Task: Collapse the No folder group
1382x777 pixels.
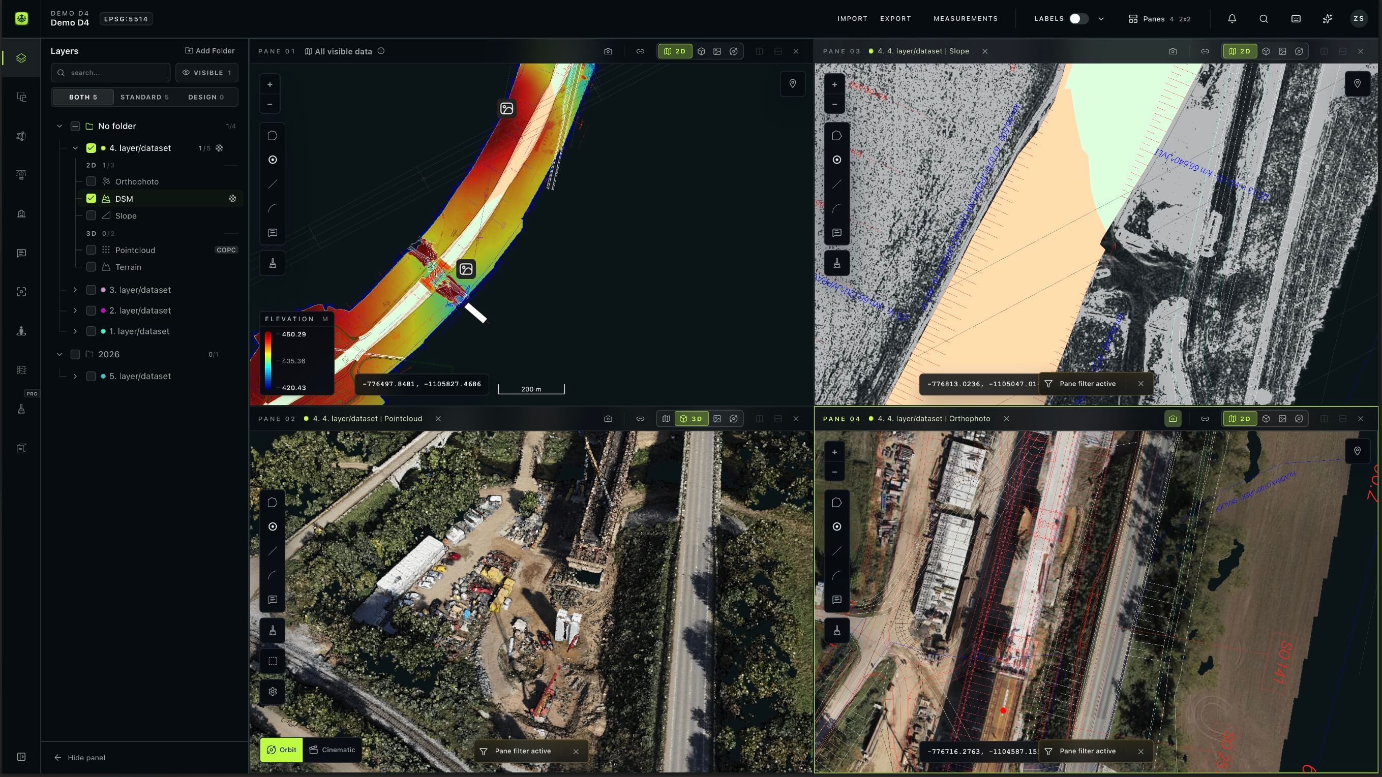Action: click(x=59, y=126)
